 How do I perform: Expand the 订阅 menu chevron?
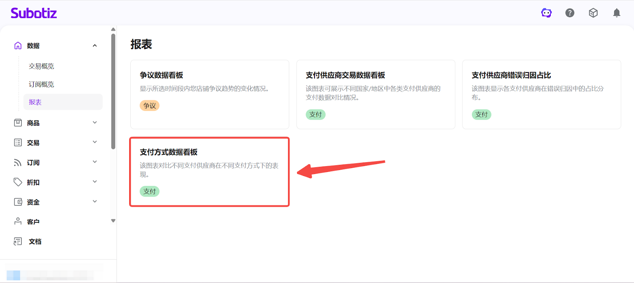click(x=95, y=162)
